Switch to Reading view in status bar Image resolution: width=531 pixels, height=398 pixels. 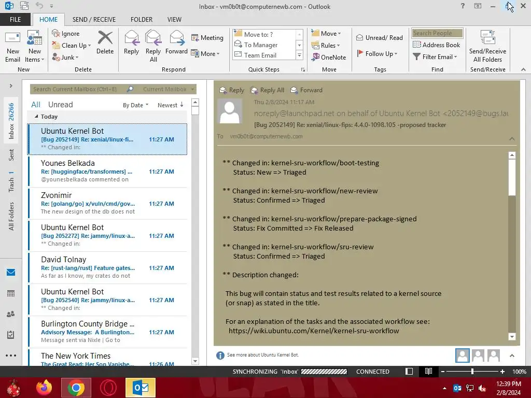428,371
